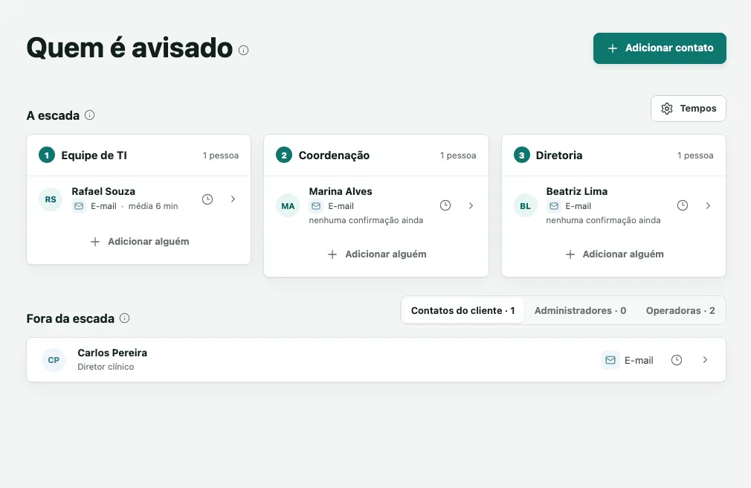Click '1 pessoa' in Diretoria card
Viewport: 751px width, 488px height.
point(695,155)
